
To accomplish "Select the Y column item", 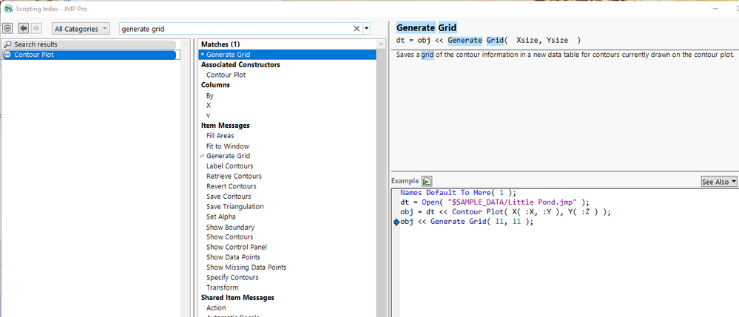I will (x=209, y=115).
